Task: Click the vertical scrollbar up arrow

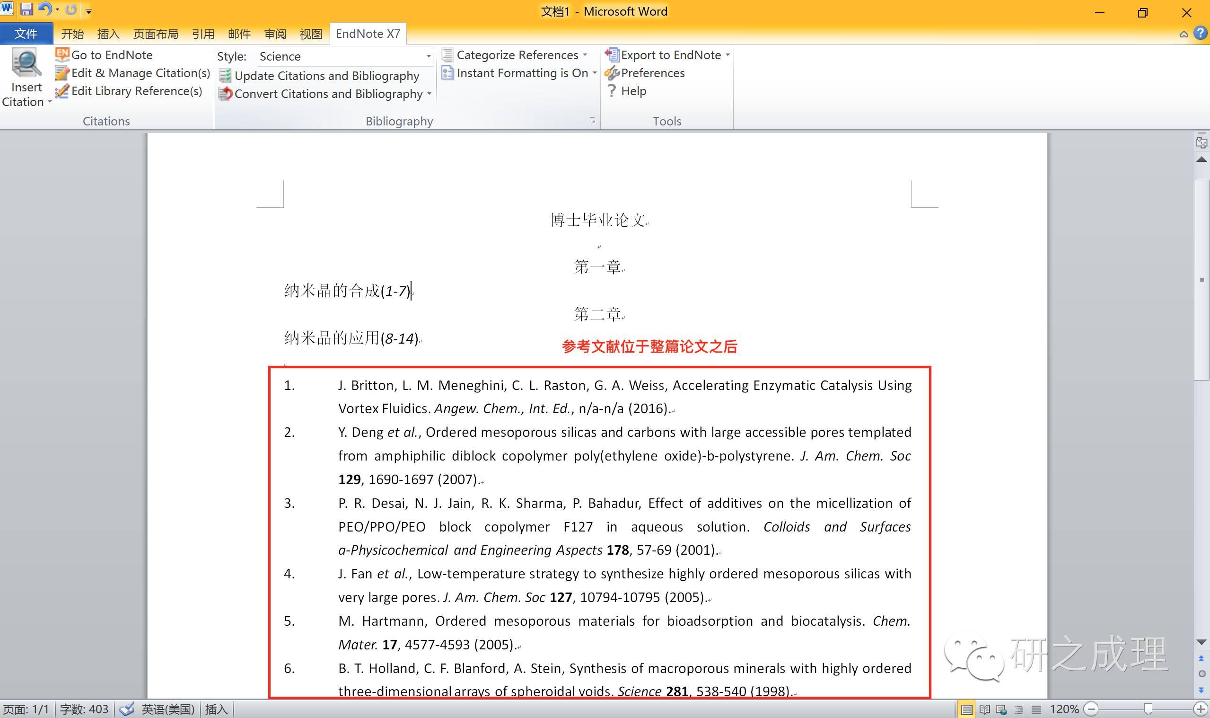Action: pyautogui.click(x=1201, y=160)
